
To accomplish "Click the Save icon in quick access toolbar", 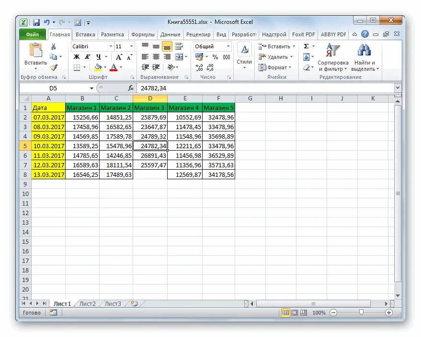I will [36, 22].
